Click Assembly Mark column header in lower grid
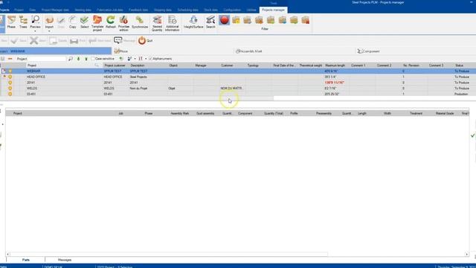 (180, 113)
